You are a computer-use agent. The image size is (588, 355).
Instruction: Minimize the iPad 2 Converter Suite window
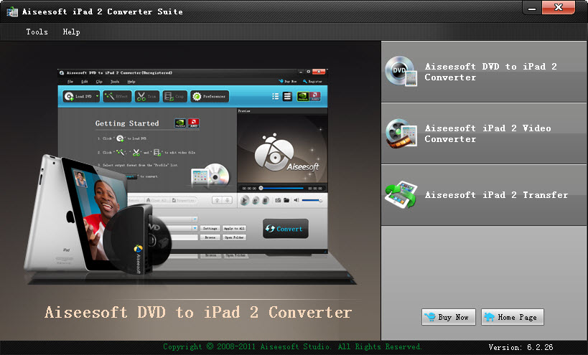click(x=532, y=8)
